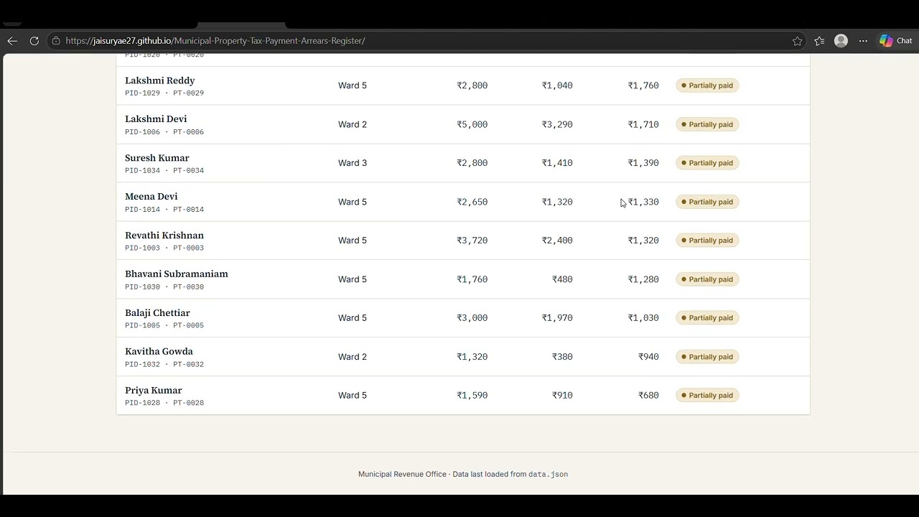Click Partially paid badge for Kavitha Gowda
The height and width of the screenshot is (517, 919).
click(707, 357)
